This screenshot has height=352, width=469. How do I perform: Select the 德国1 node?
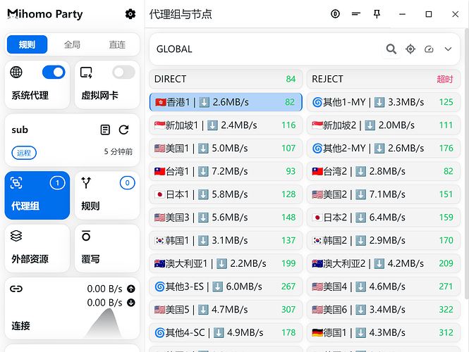[x=384, y=332]
